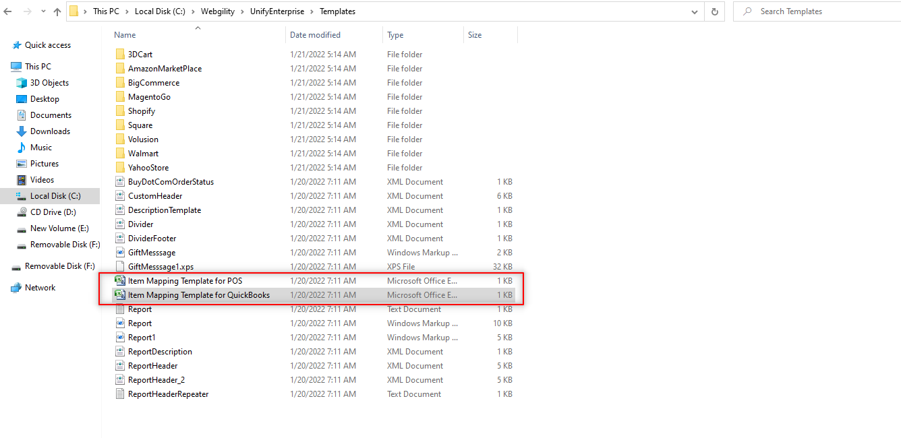The image size is (901, 438).
Task: Select This PC in navigation pane
Action: (38, 67)
